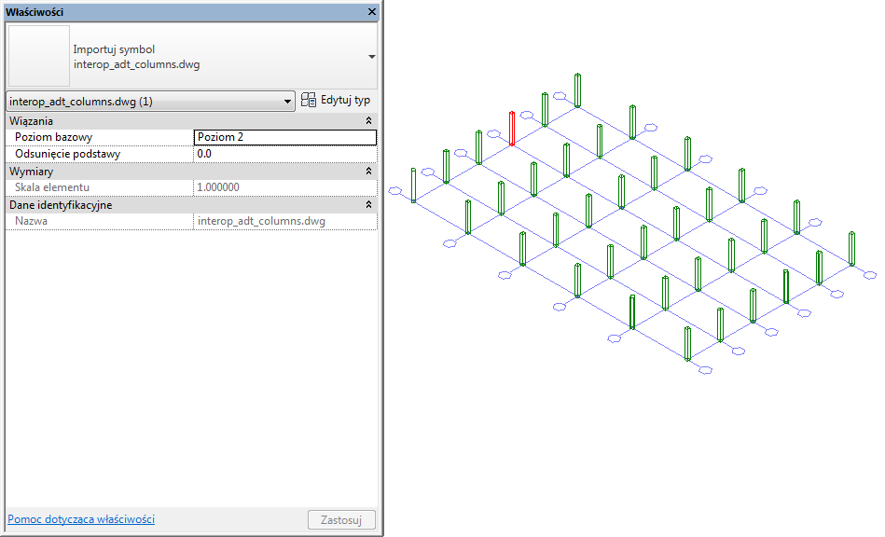Image resolution: width=885 pixels, height=537 pixels.
Task: Click the Nazwa value interop_adt_columns.dwg
Action: [285, 221]
